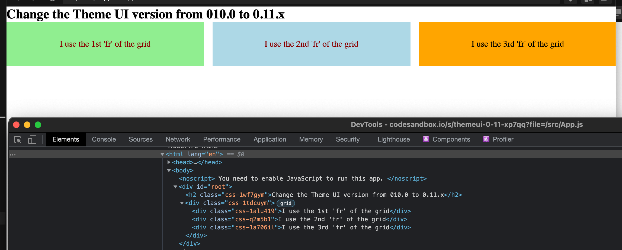Image resolution: width=622 pixels, height=250 pixels.
Task: Activate the inspect element tool
Action: tap(17, 139)
